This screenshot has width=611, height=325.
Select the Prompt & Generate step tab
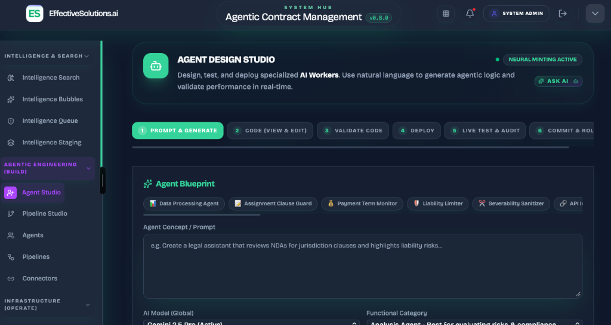tap(178, 131)
